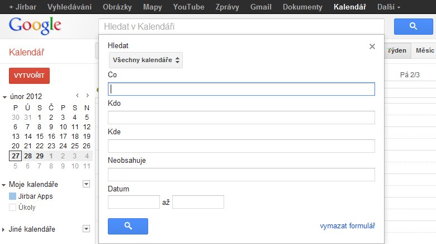Click the Google logo
Viewport: 436px width, 244px height.
click(x=35, y=25)
